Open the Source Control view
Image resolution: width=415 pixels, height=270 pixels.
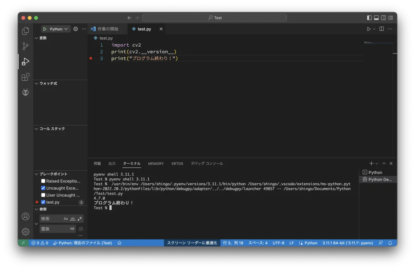pos(26,46)
